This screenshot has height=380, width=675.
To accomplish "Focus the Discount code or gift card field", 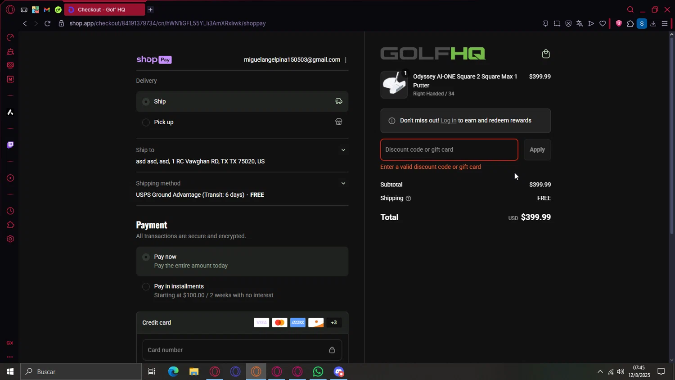I will point(449,149).
